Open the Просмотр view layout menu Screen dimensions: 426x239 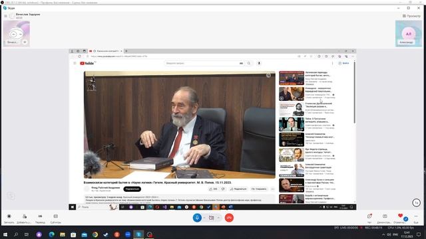[x=411, y=16]
